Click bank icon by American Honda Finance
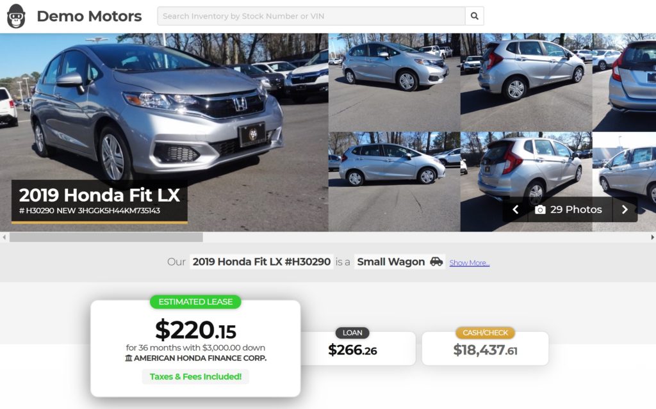Image resolution: width=656 pixels, height=409 pixels. pos(128,358)
